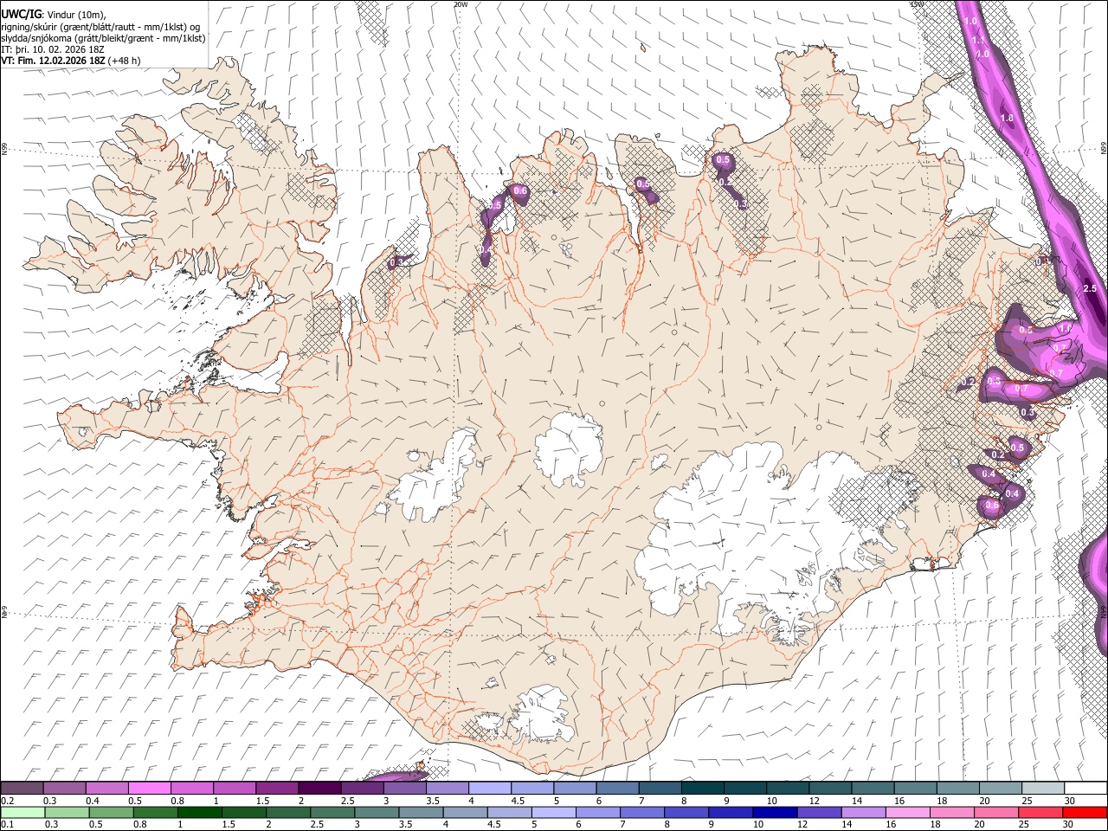Click the '0.4' value on the purple snow scale
Image resolution: width=1108 pixels, height=831 pixels.
[x=93, y=801]
